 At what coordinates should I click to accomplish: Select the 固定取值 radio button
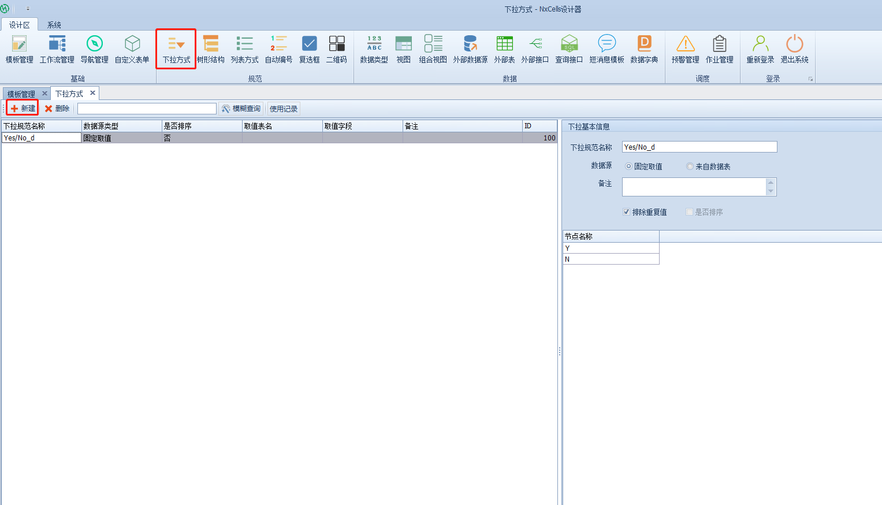628,166
